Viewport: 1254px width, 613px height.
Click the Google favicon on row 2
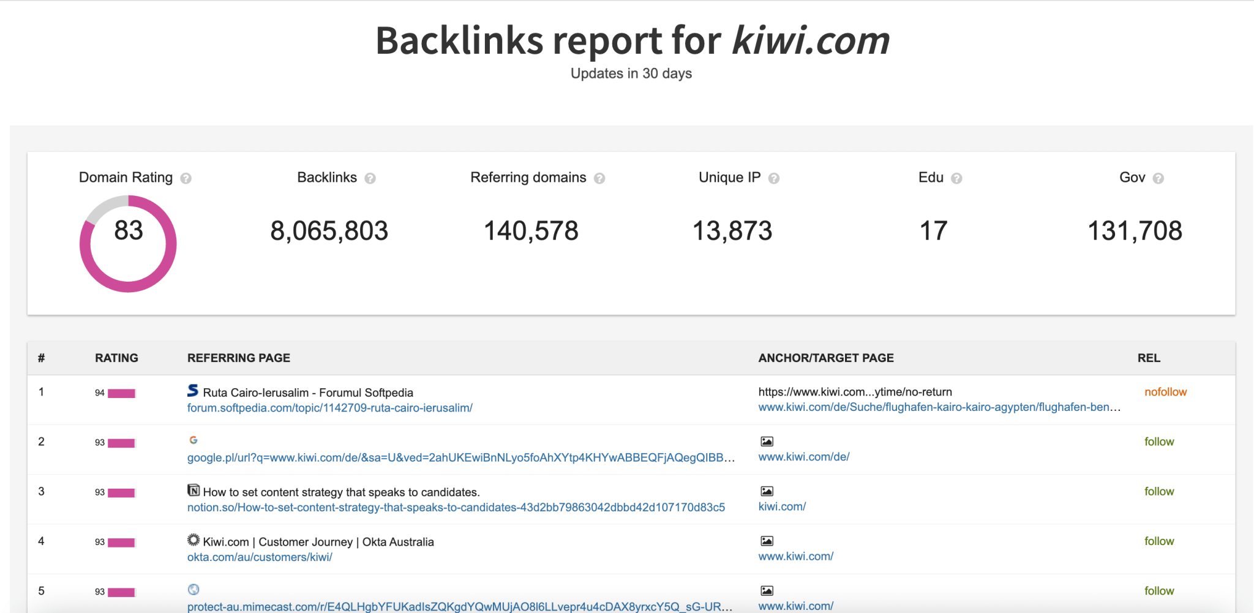pyautogui.click(x=193, y=440)
